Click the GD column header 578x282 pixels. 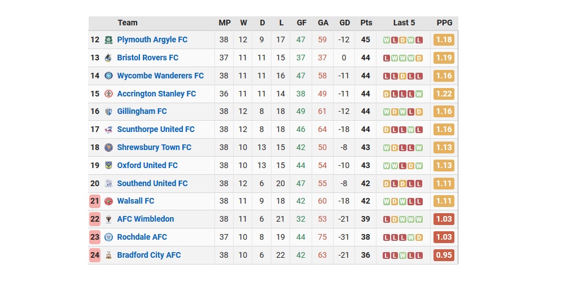click(x=345, y=23)
